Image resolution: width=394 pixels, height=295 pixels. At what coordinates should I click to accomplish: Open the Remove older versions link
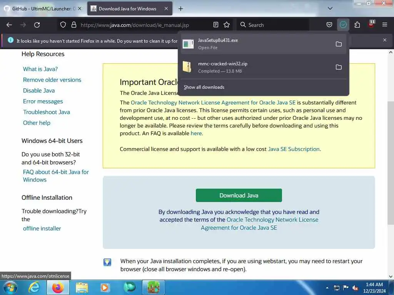coord(52,80)
